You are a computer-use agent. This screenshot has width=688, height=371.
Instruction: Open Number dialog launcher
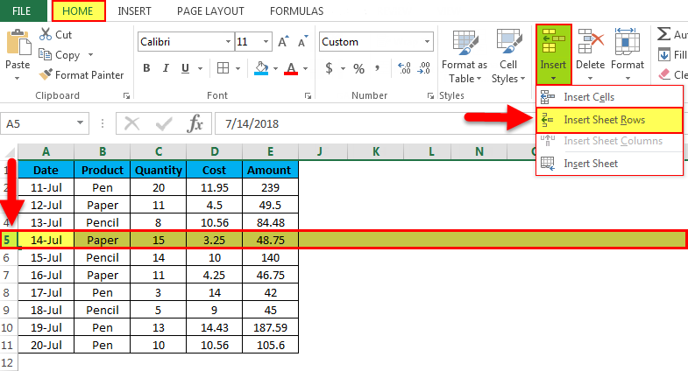(x=430, y=96)
